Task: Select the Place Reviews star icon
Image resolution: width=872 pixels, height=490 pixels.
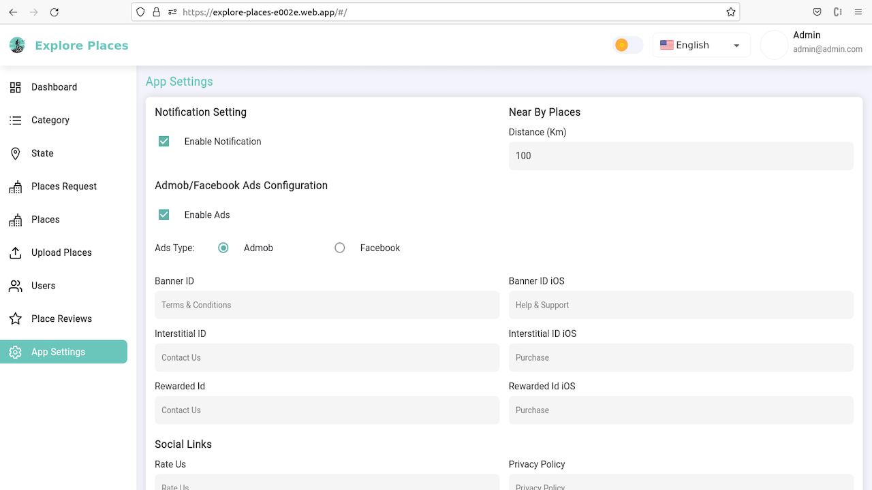Action: click(15, 318)
